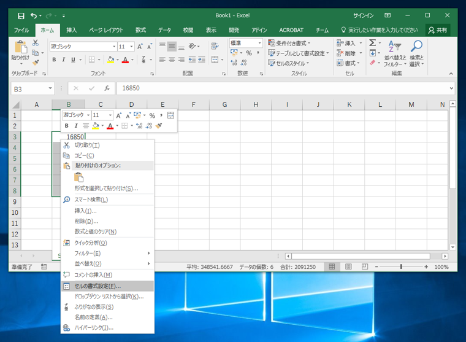Collapse the ribbon with the chevron
466x342 pixels.
click(x=451, y=74)
